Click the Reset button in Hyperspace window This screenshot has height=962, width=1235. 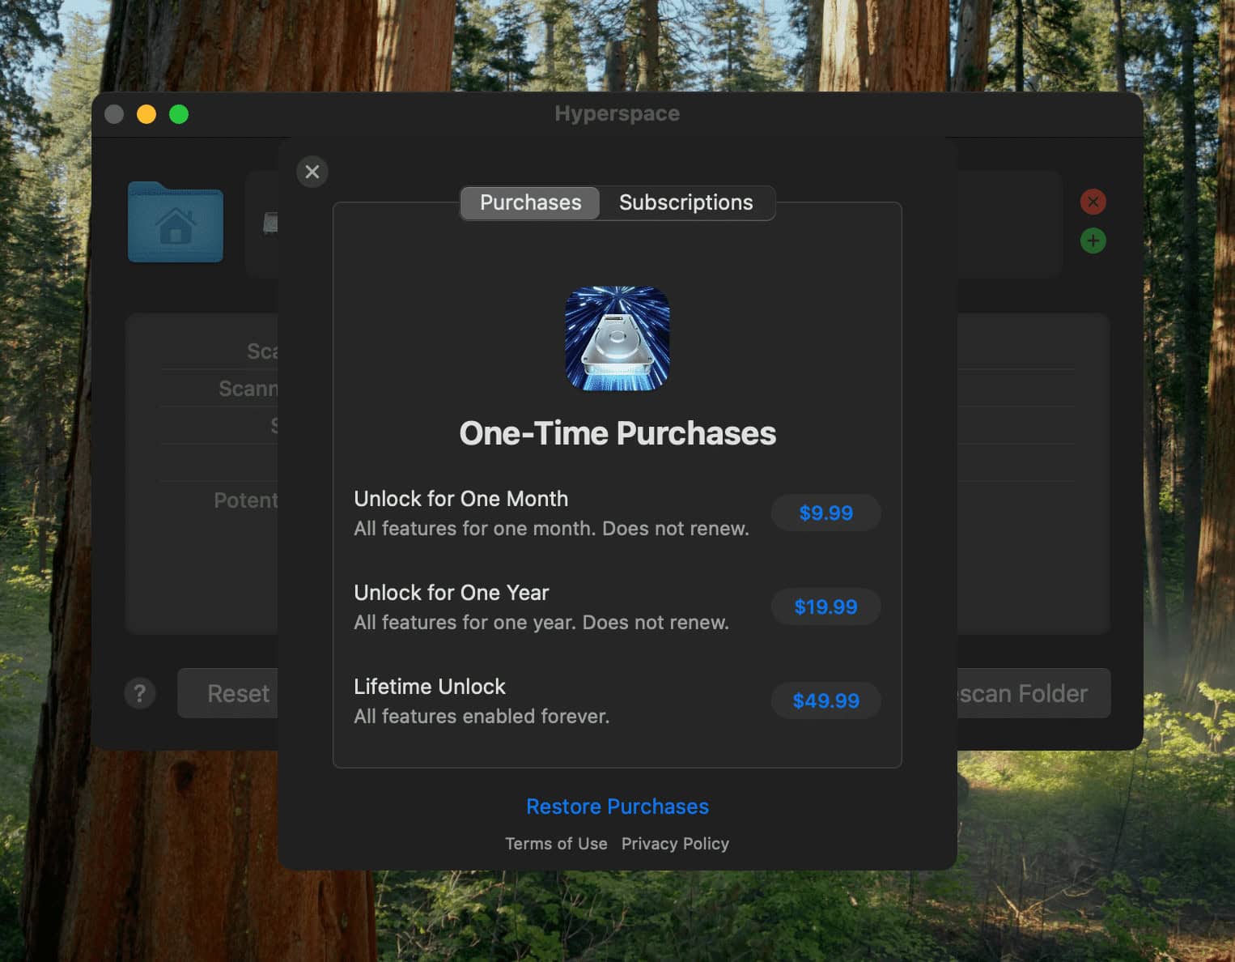[228, 693]
